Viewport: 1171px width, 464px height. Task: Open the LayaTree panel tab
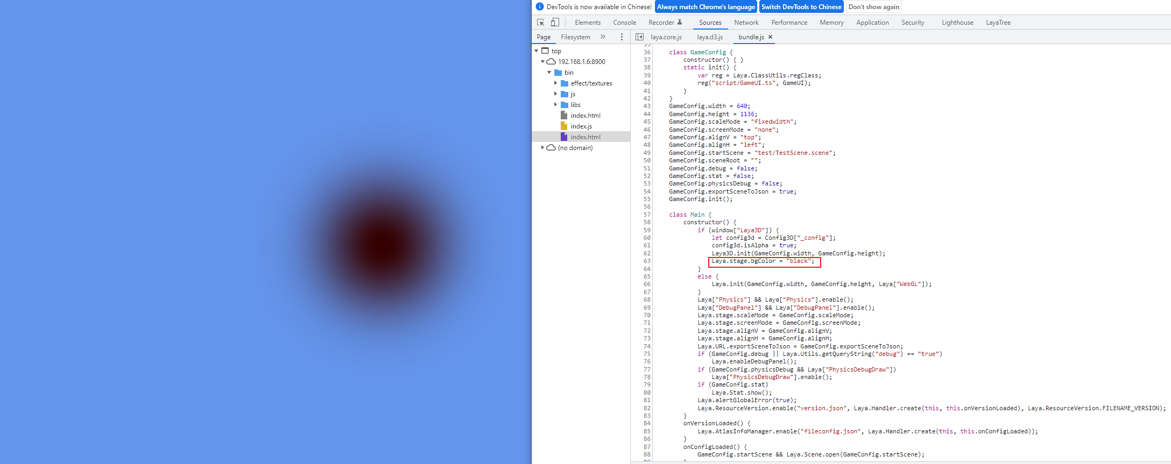tap(998, 22)
